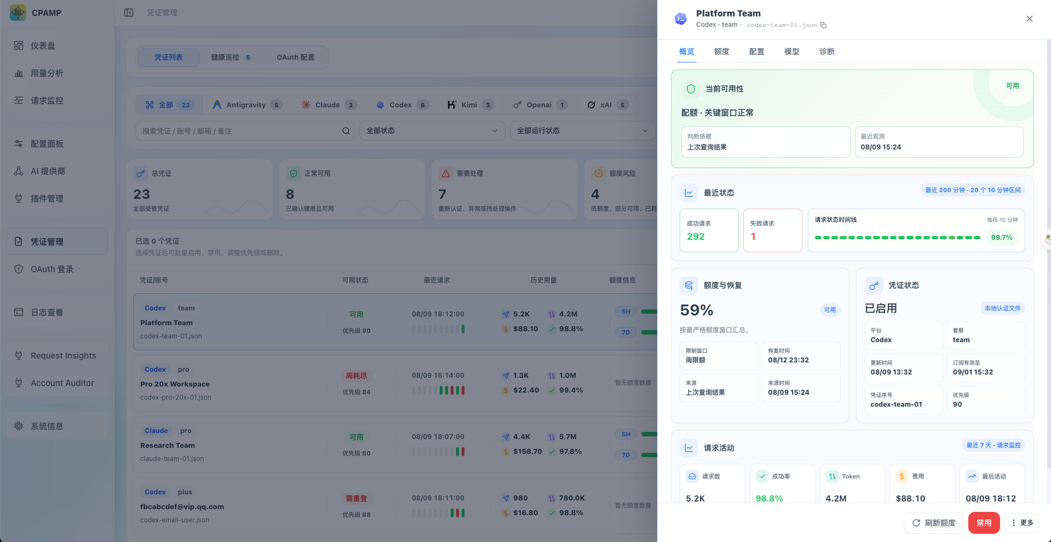Click the Platform Team avatar icon
The image size is (1051, 542).
[x=681, y=19]
